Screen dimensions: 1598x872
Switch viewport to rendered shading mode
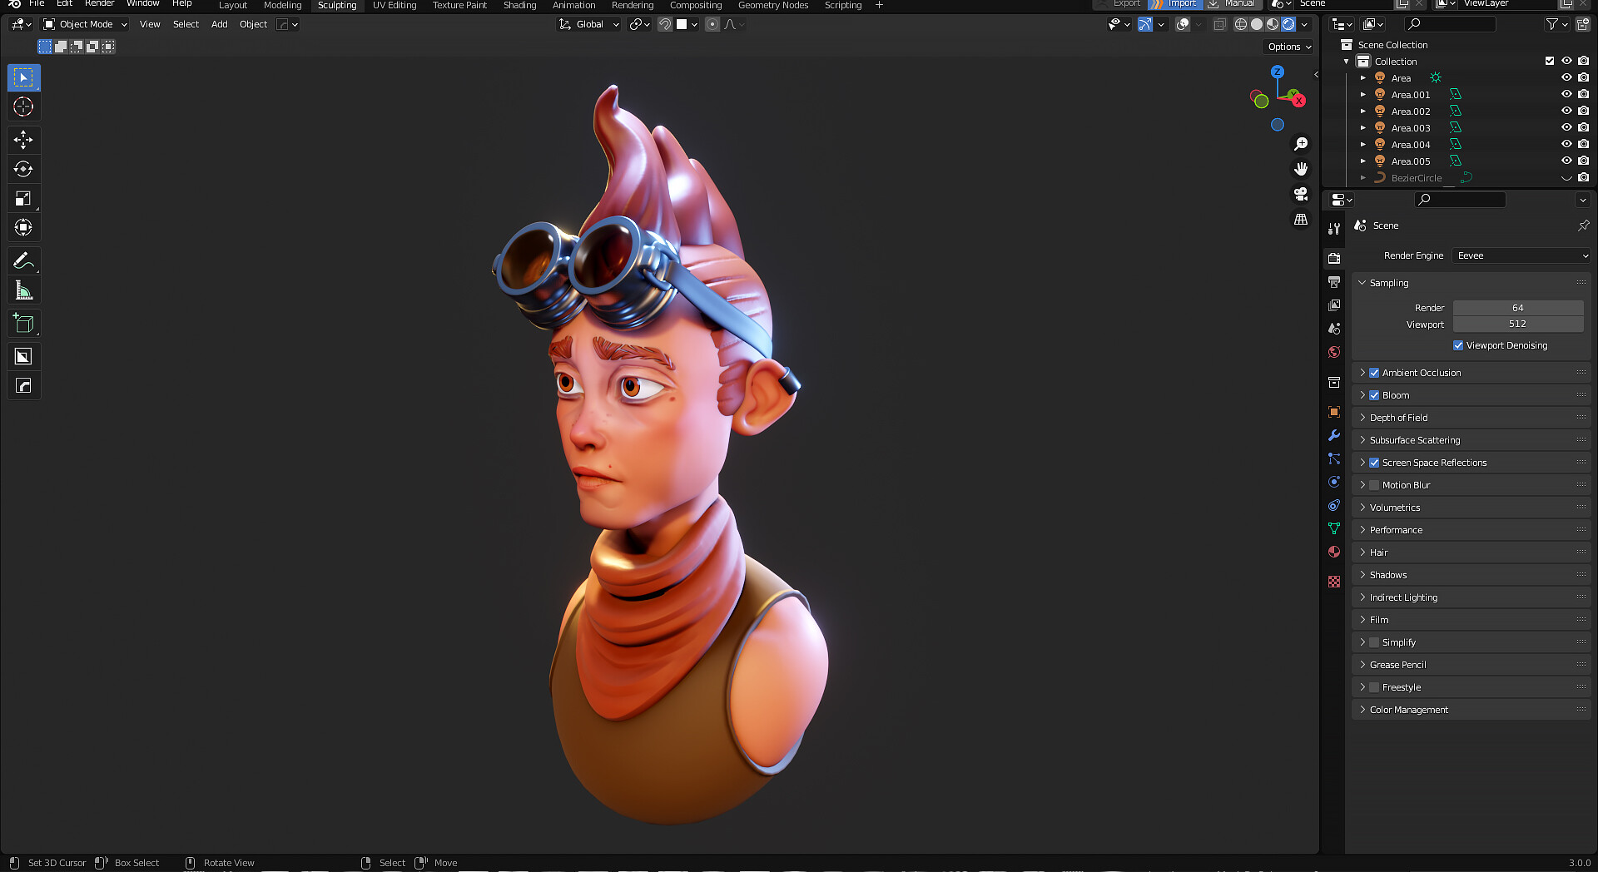(1288, 24)
